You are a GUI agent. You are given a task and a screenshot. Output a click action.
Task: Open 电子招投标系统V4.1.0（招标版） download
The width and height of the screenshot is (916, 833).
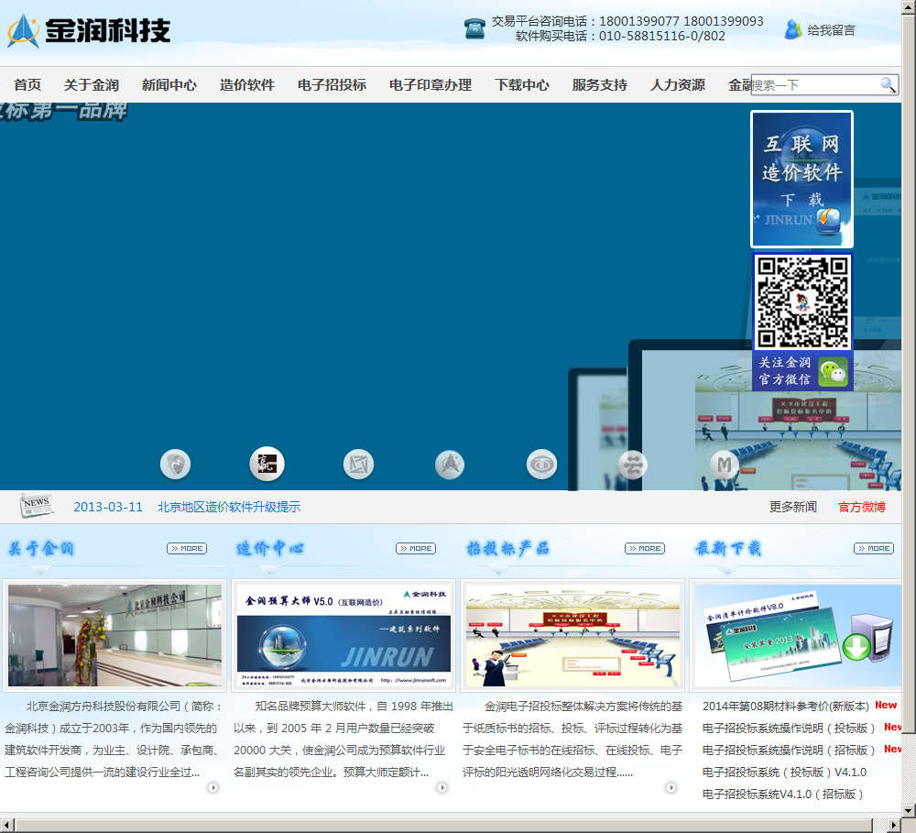783,795
